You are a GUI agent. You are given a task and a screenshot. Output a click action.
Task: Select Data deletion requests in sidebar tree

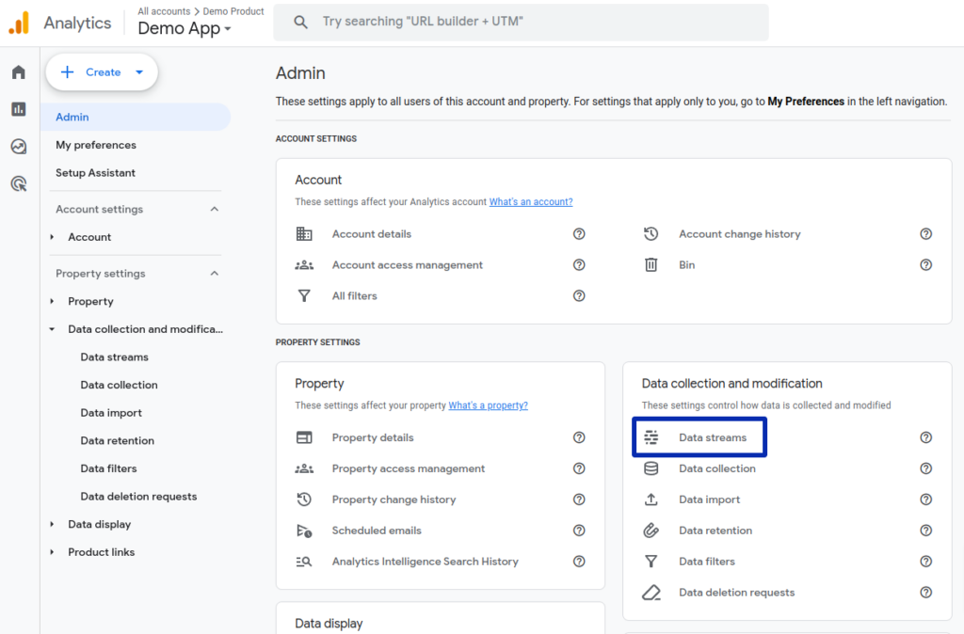139,497
